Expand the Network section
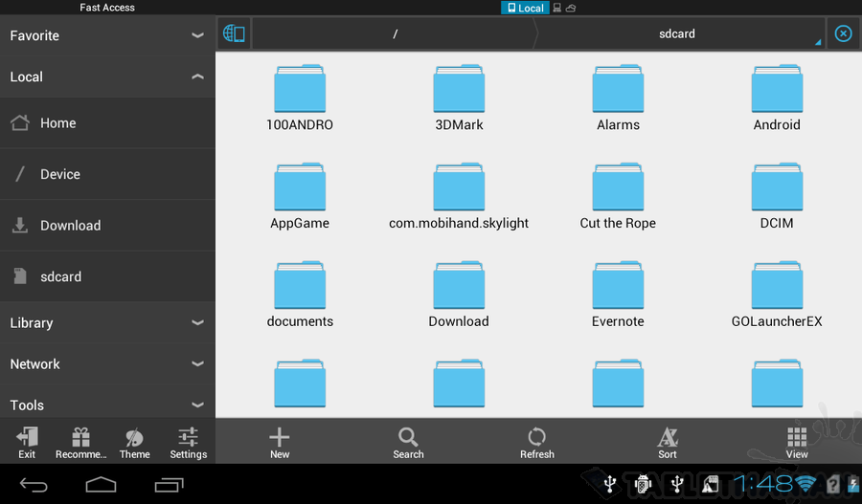862x504 pixels. click(x=107, y=364)
